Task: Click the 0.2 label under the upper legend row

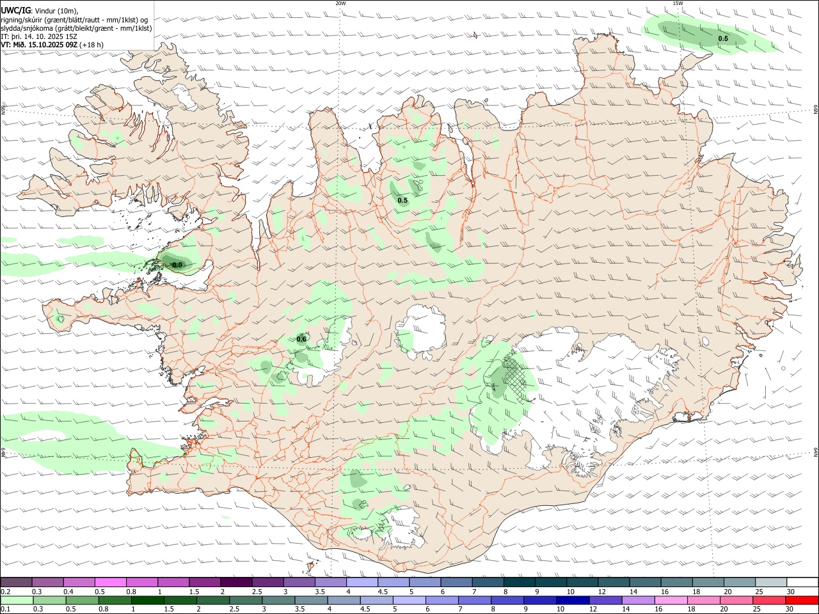Action: point(5,592)
